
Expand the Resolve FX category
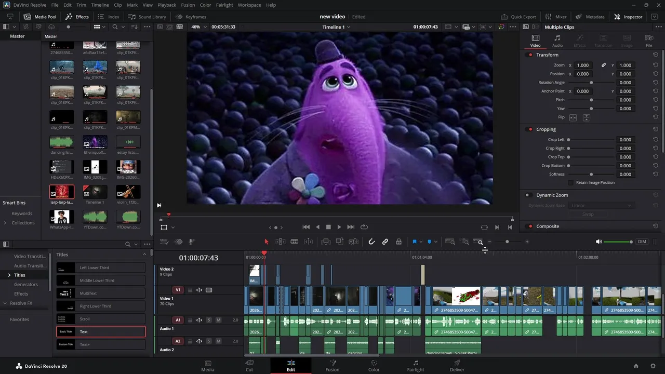pyautogui.click(x=5, y=303)
